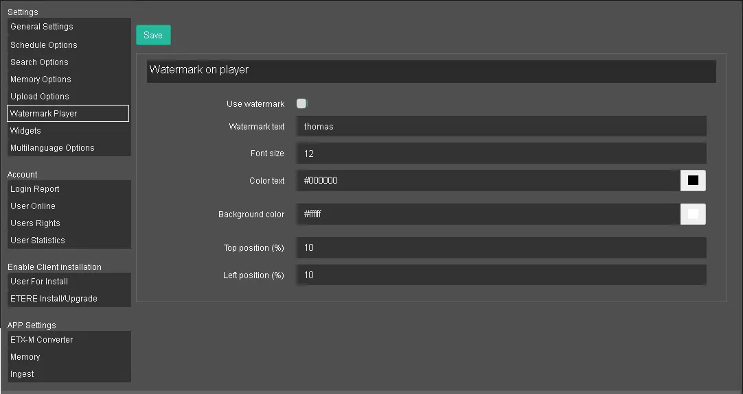Click the Background color hex field

point(488,214)
